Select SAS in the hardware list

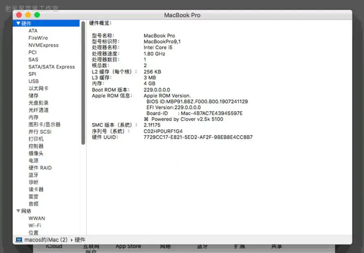pyautogui.click(x=33, y=60)
